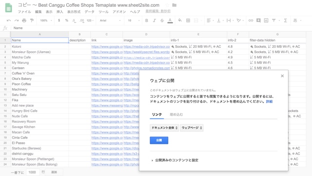Open Koloni's Google link in column C
Screen dimensions: 312x176
107,46
